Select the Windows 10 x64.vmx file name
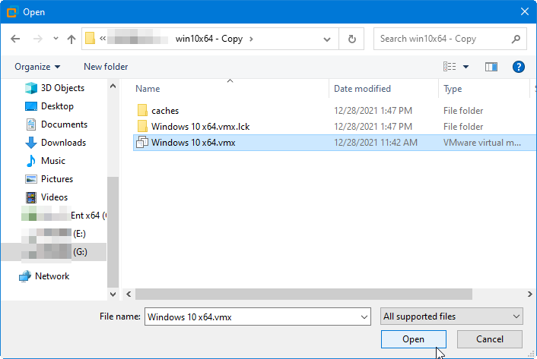The height and width of the screenshot is (359, 537). 193,143
